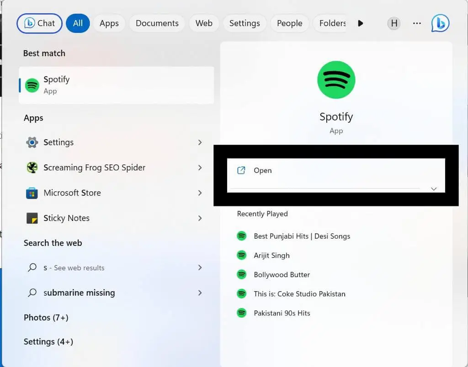Expand the Sticky Notes result chevron
This screenshot has height=367, width=468.
click(200, 218)
